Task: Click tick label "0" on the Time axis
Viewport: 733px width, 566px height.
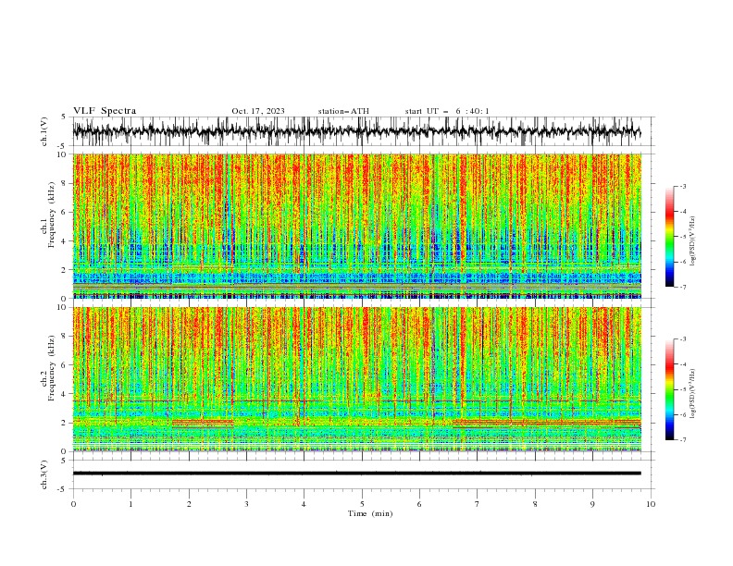Action: pos(73,504)
